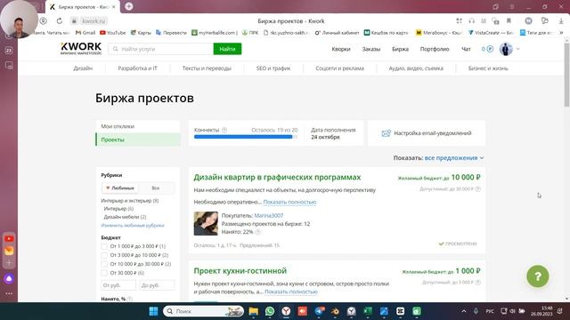The image size is (570, 320).
Task: Click Показать полностью for the apartment design project
Action: click(x=289, y=202)
